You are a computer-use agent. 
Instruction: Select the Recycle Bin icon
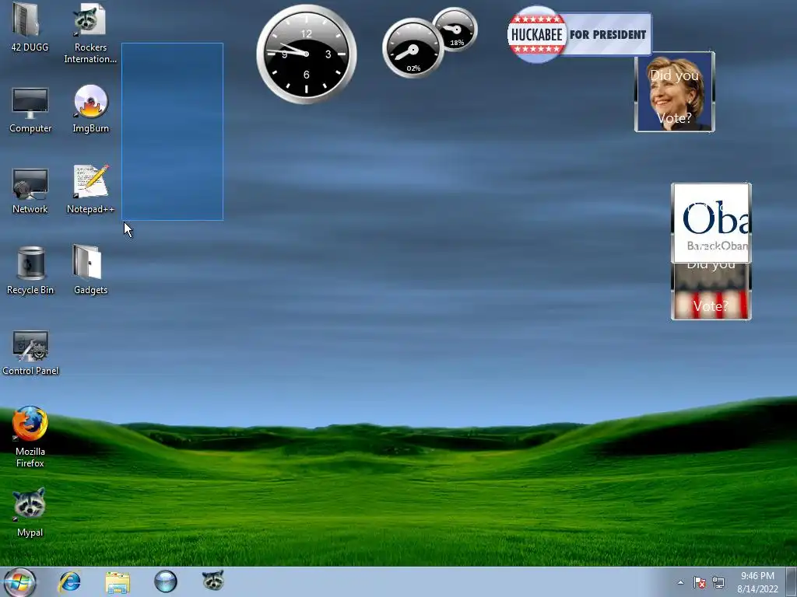[30, 264]
